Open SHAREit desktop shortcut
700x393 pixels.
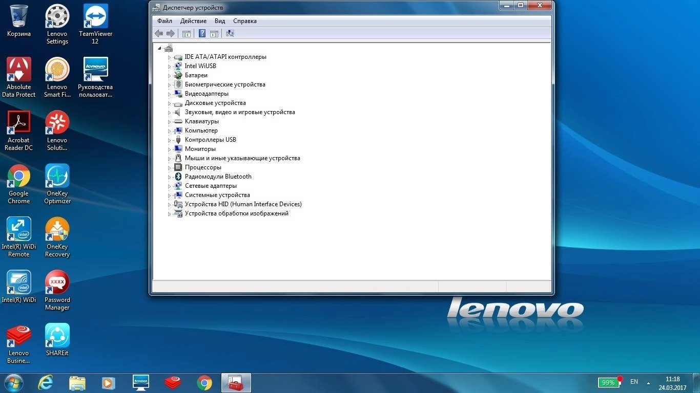click(57, 340)
